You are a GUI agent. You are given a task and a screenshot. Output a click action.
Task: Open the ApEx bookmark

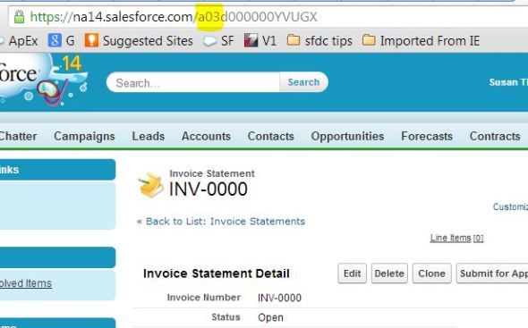pyautogui.click(x=19, y=41)
